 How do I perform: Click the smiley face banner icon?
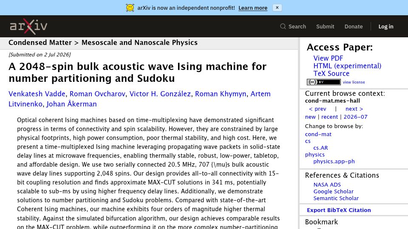pos(130,8)
